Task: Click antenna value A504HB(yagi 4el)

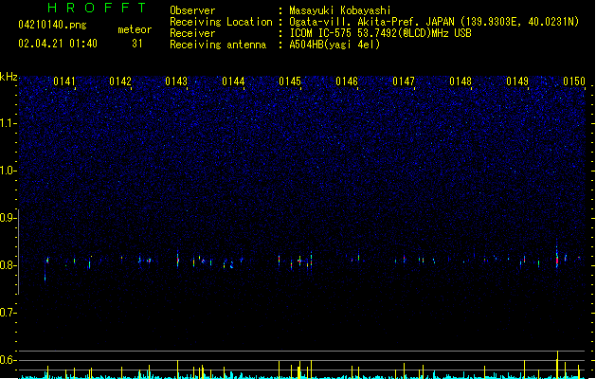Action: (x=334, y=45)
